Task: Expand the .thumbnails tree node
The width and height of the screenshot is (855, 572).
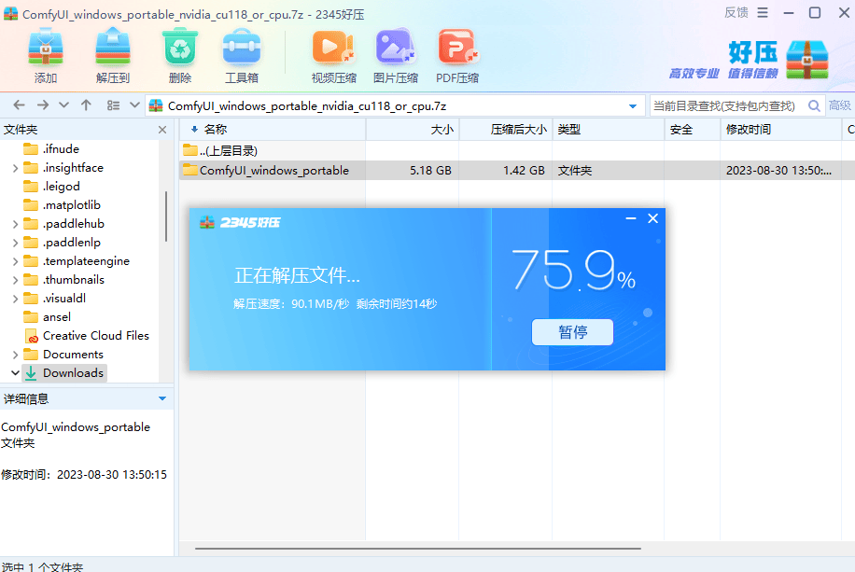Action: pyautogui.click(x=15, y=280)
